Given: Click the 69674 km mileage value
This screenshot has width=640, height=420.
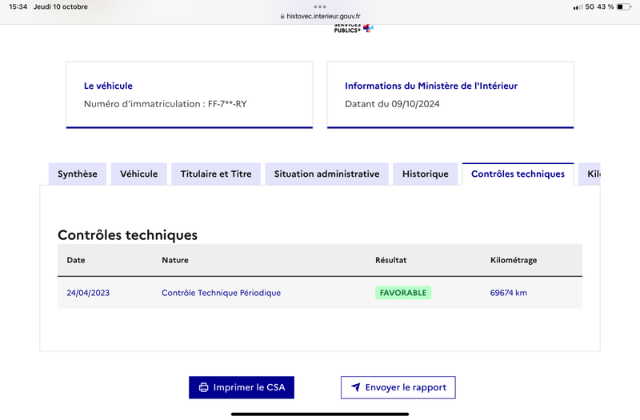Looking at the screenshot, I should click(509, 293).
